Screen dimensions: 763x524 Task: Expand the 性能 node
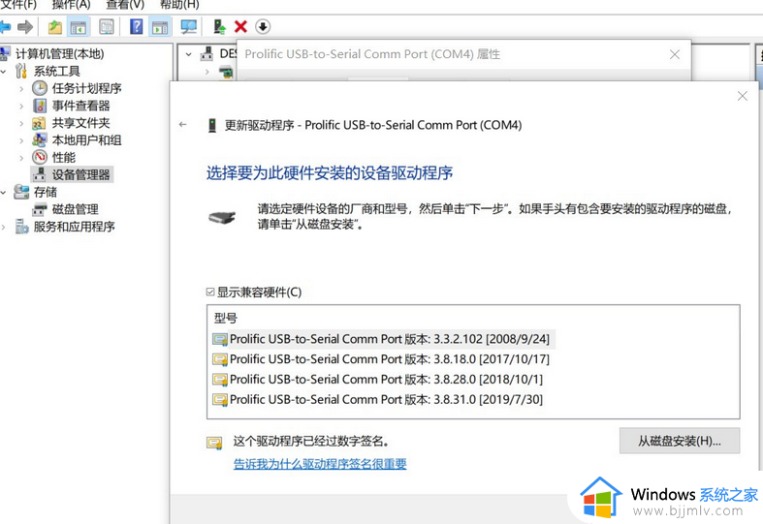21,158
